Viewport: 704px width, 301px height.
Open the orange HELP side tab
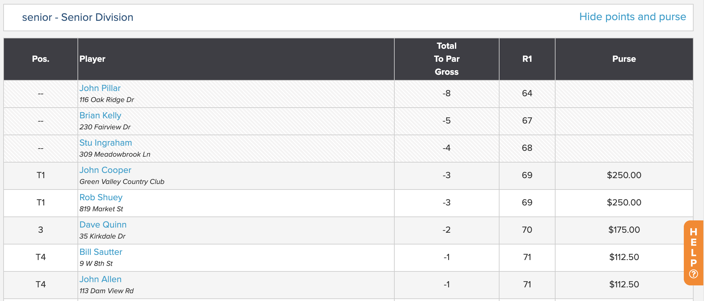694,253
